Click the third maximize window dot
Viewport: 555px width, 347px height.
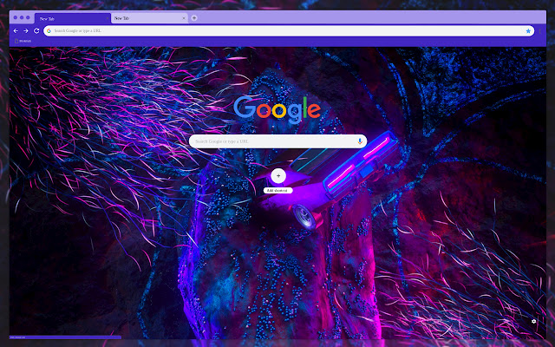28,17
